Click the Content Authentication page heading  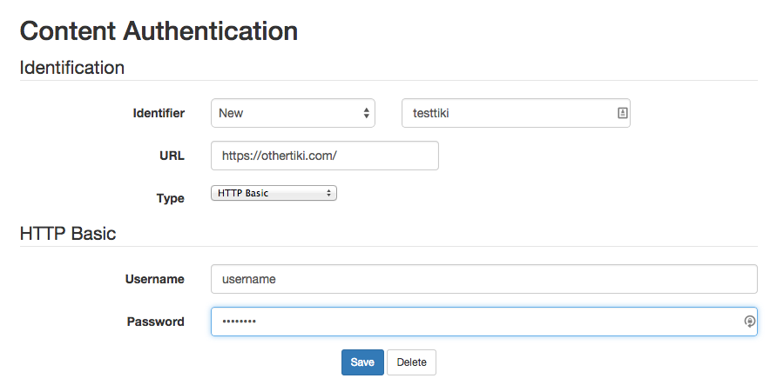coord(159,31)
